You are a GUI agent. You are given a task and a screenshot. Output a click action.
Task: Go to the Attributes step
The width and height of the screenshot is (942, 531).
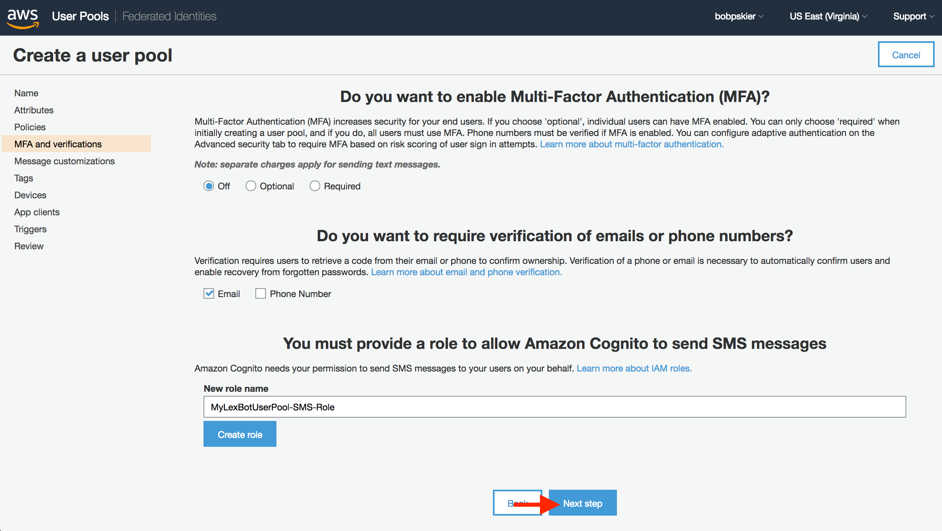[34, 110]
